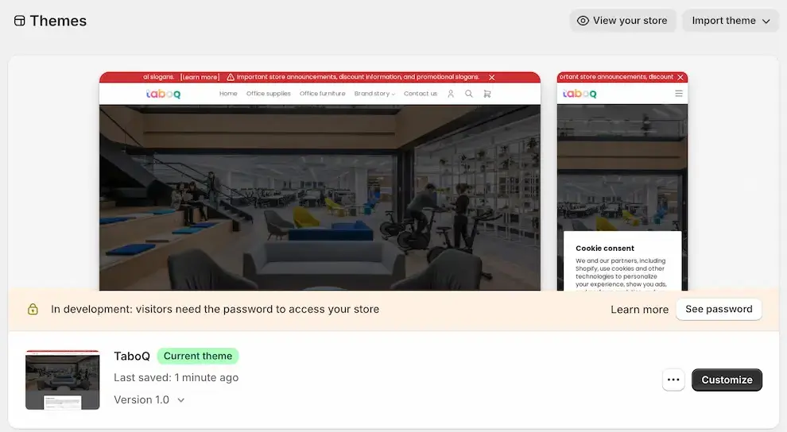The width and height of the screenshot is (787, 432).
Task: Click the Themes icon beside the page title
Action: coord(20,21)
